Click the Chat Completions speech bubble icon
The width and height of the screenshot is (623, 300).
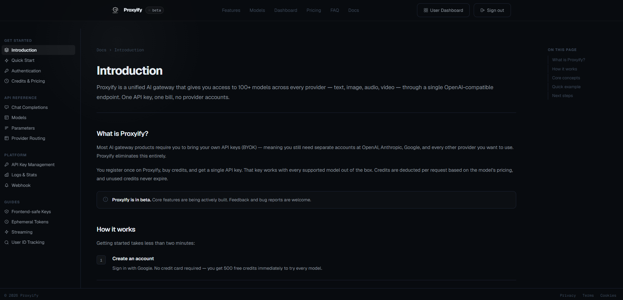(7, 107)
